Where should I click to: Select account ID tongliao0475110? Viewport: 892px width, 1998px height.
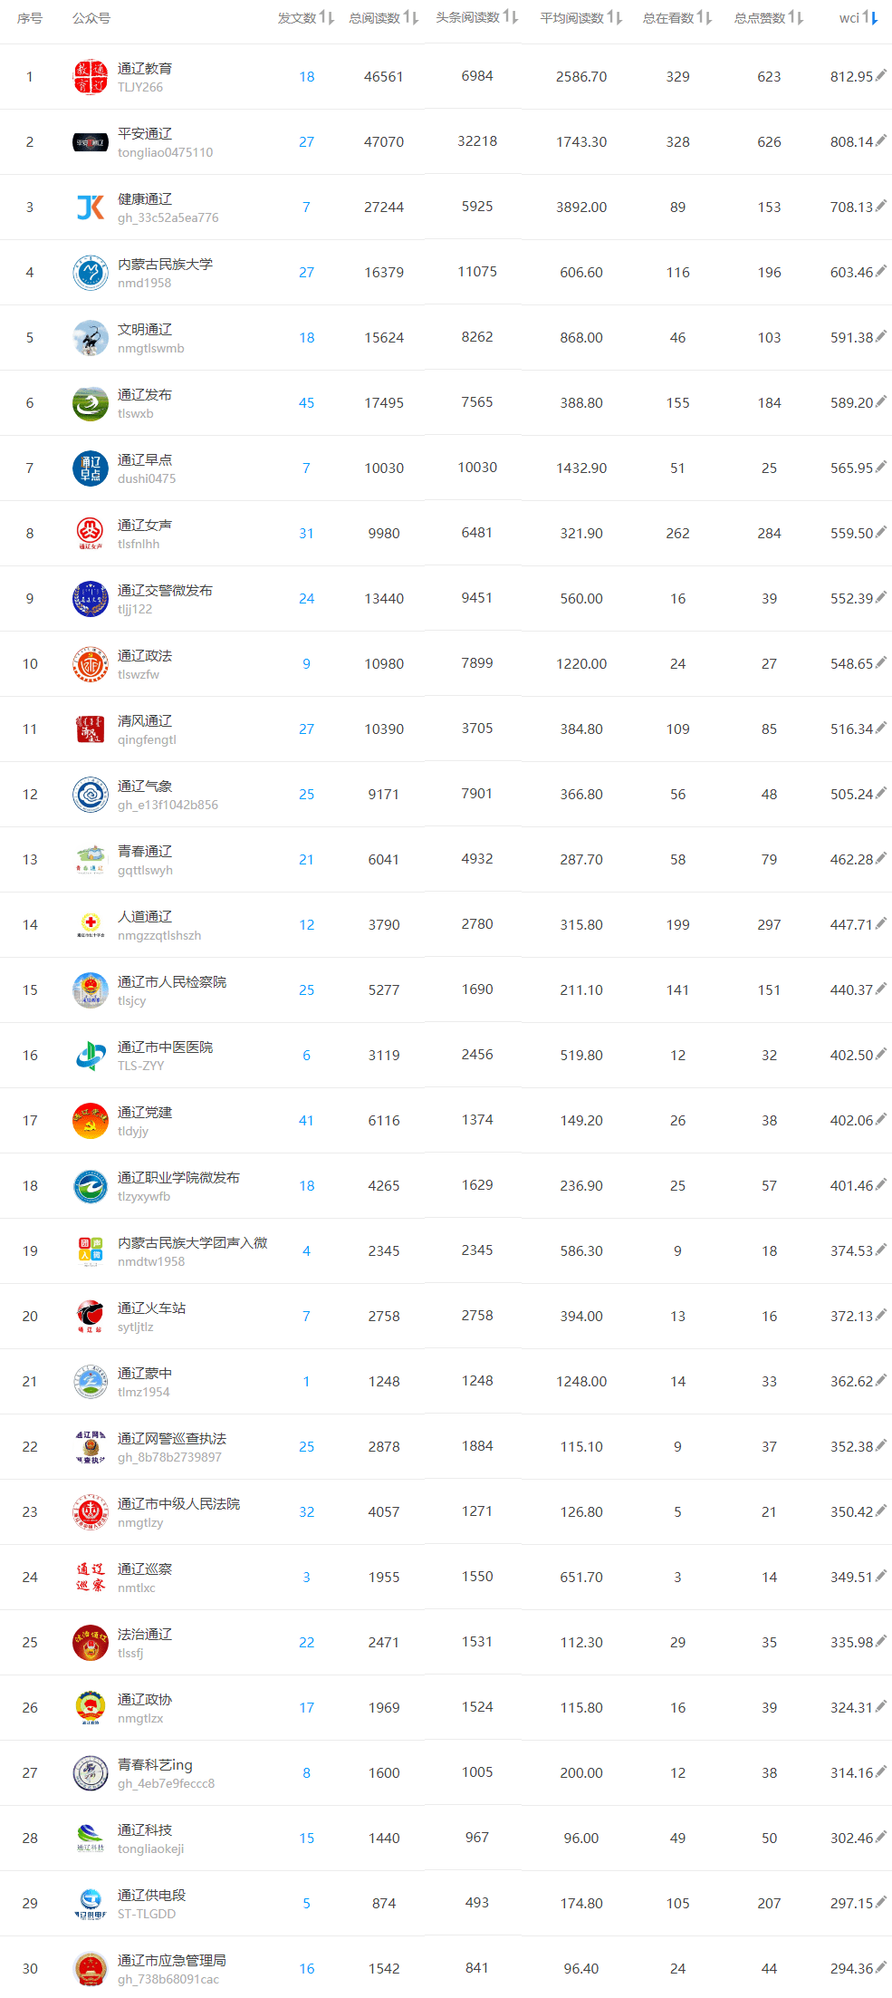[x=165, y=152]
